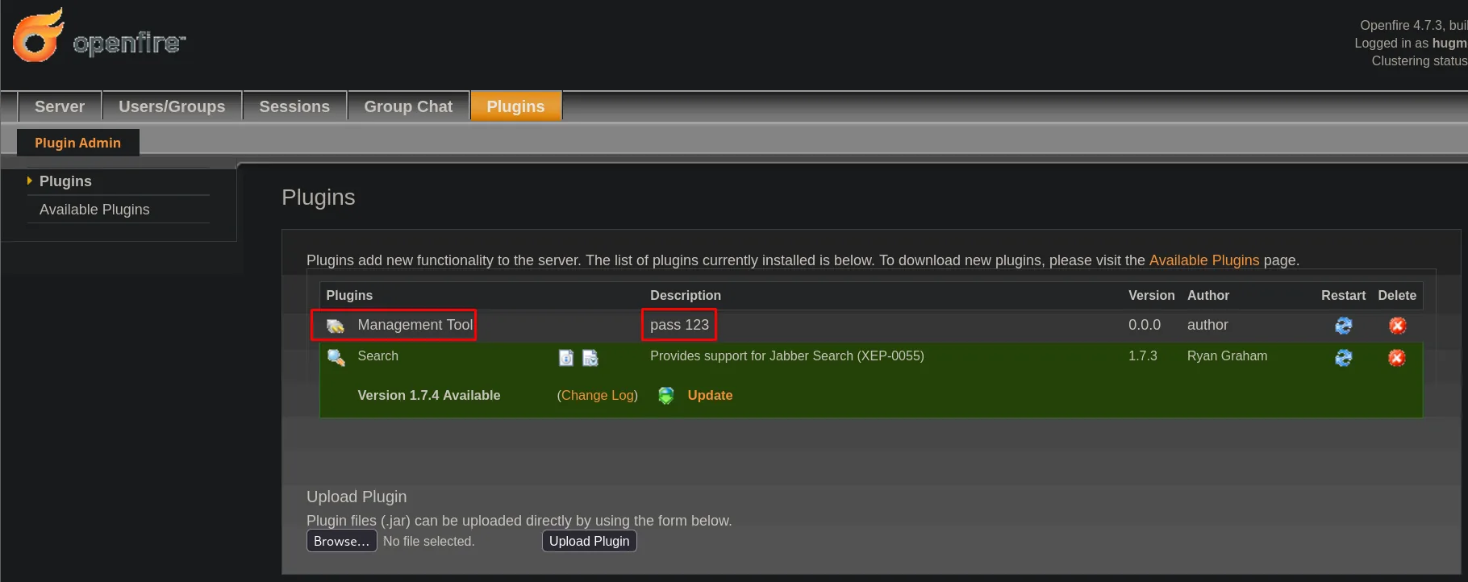This screenshot has height=582, width=1468.
Task: Delete the Management Tool plugin
Action: click(1397, 326)
